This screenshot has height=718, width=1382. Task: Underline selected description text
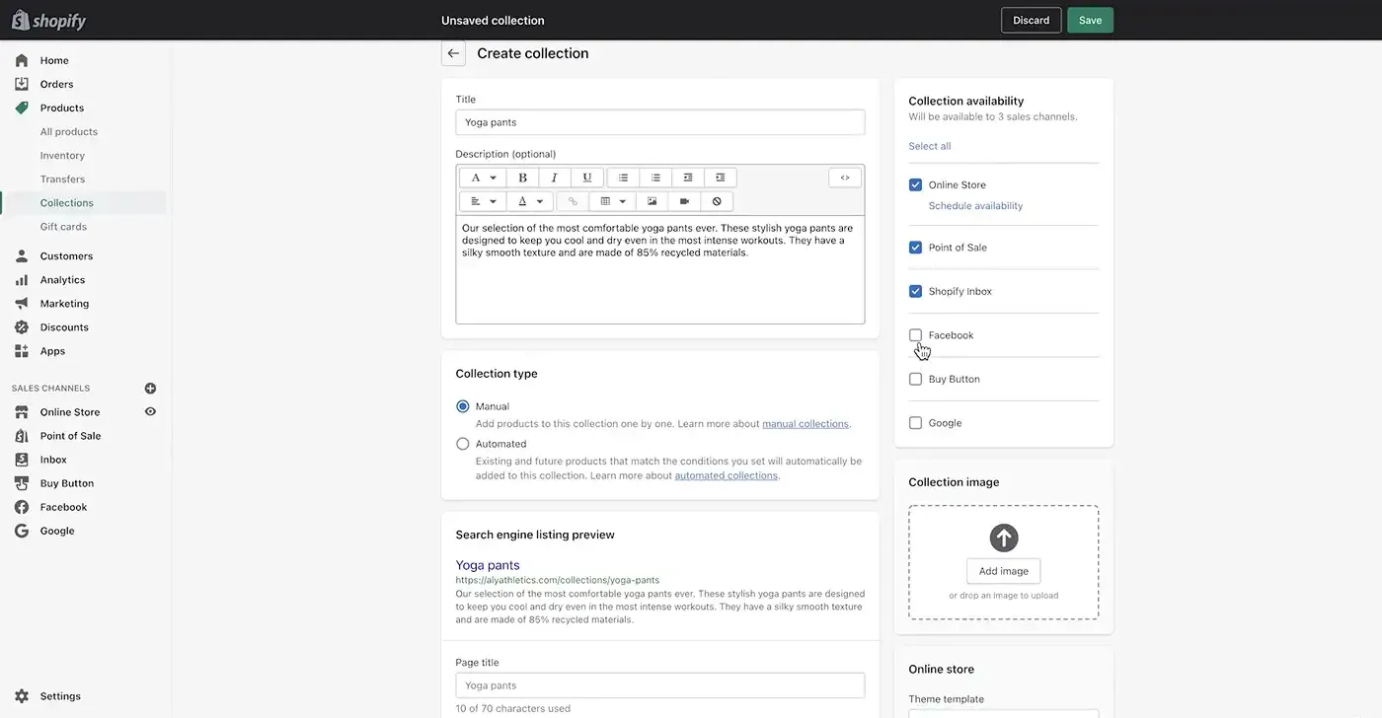coord(584,177)
